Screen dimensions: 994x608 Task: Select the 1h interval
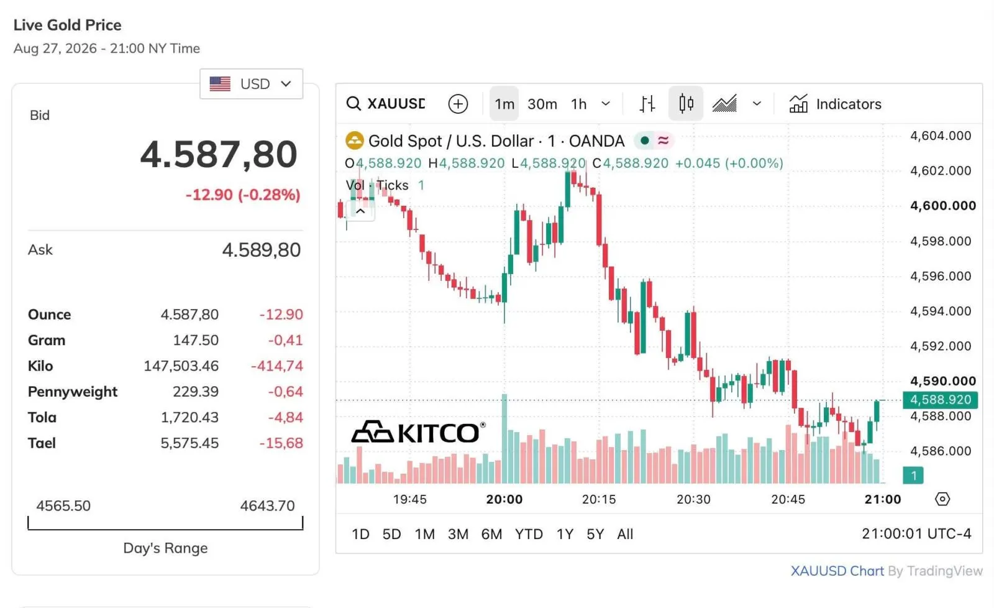tap(579, 104)
